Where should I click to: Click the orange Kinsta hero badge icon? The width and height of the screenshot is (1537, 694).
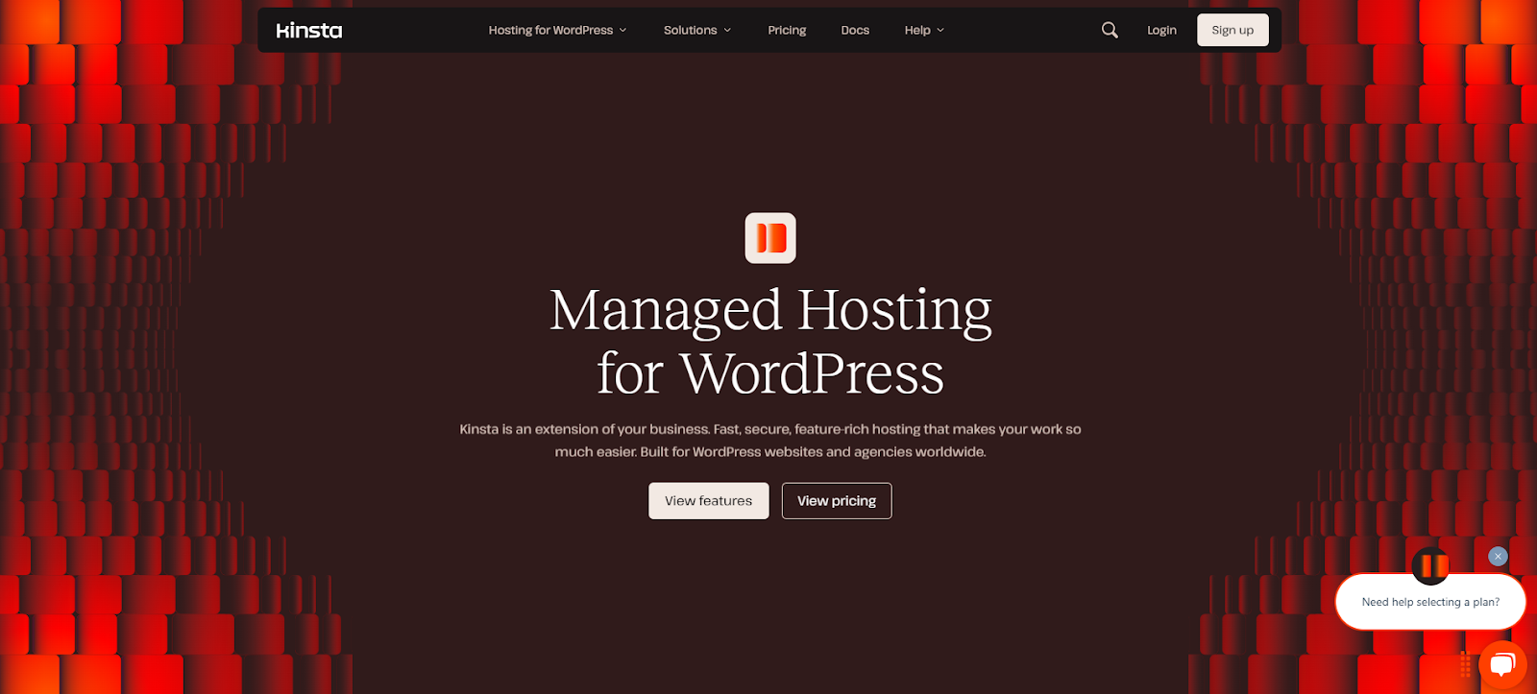pyautogui.click(x=770, y=238)
